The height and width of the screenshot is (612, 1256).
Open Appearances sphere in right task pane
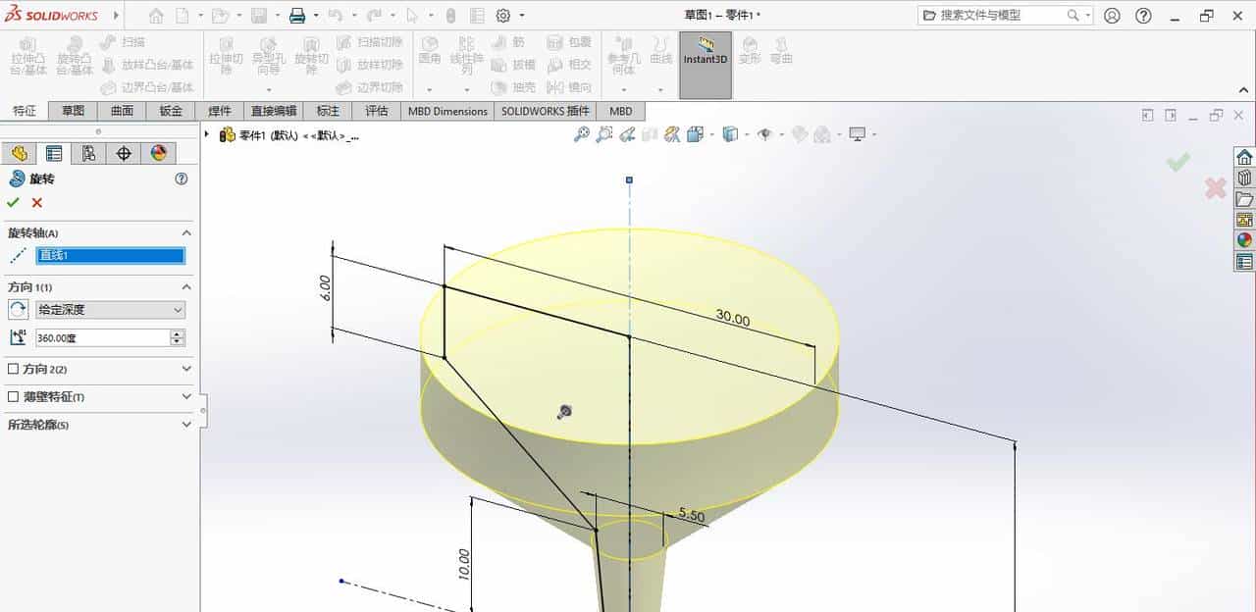(x=1244, y=238)
